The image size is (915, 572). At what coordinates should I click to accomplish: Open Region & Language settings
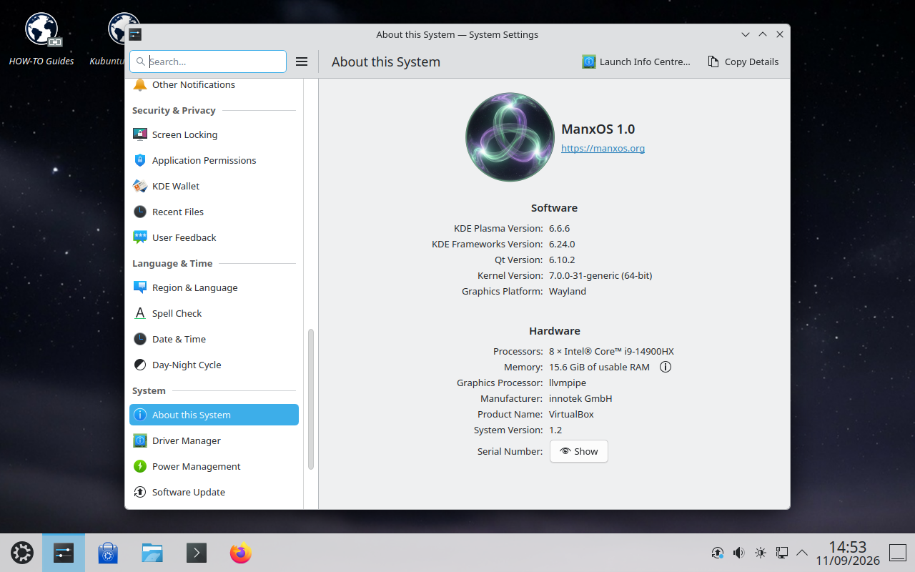point(214,287)
